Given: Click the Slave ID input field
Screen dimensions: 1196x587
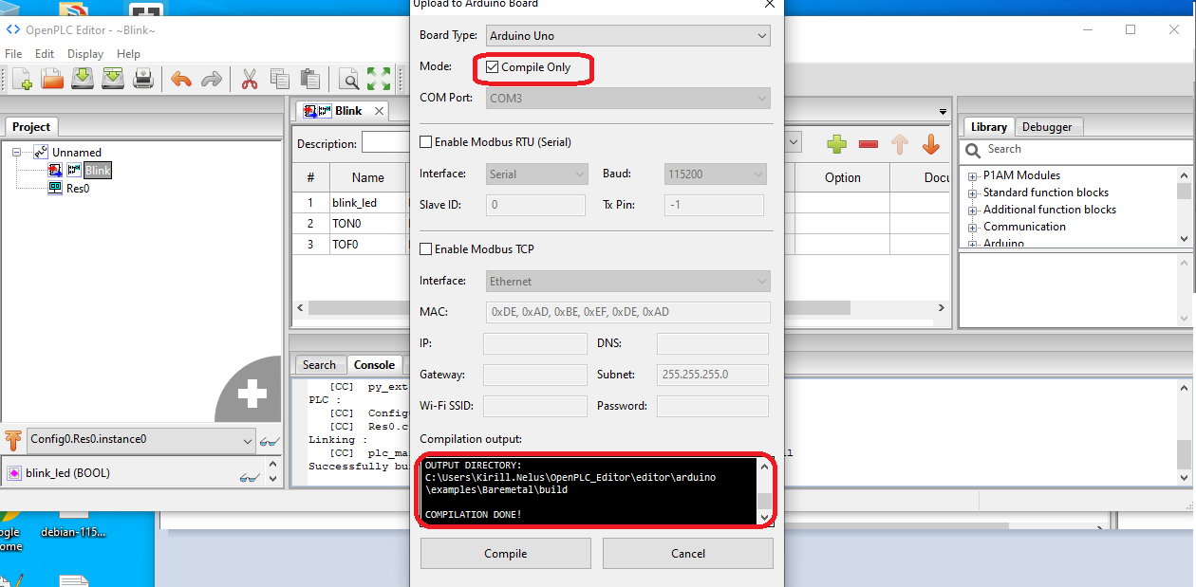Looking at the screenshot, I should tap(535, 205).
